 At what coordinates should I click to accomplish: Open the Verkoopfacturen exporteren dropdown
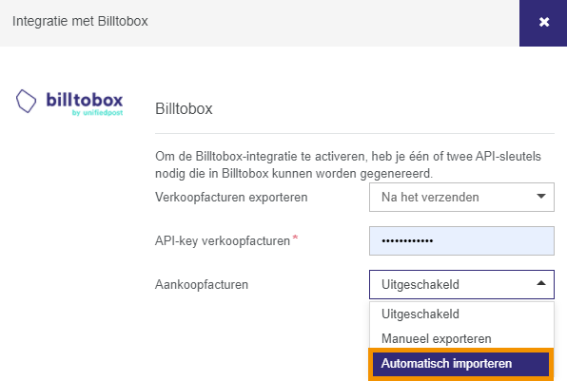(461, 198)
